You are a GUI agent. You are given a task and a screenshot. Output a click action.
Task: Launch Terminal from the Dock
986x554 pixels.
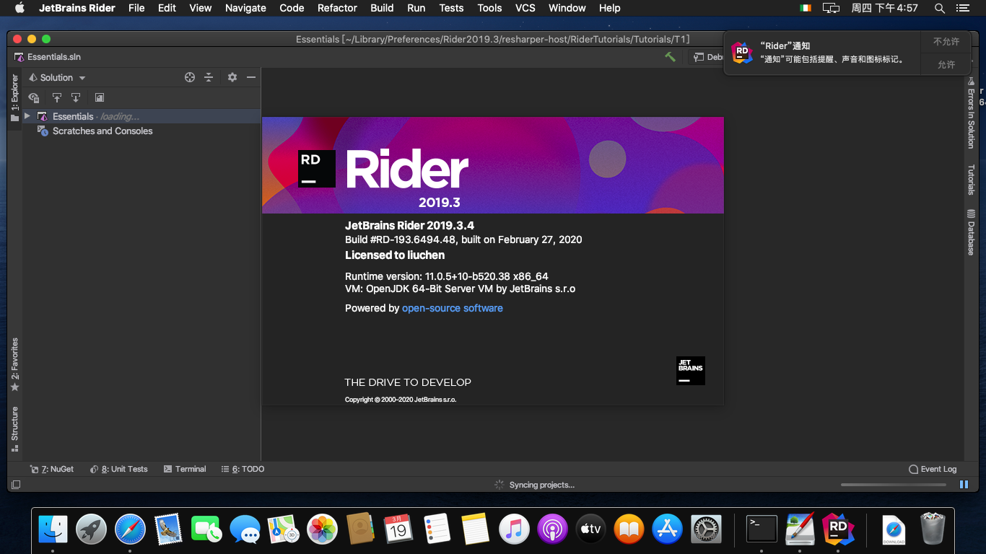point(762,529)
